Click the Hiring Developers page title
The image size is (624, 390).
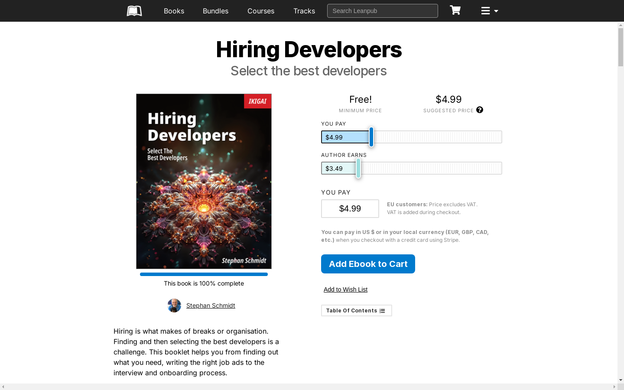(309, 49)
